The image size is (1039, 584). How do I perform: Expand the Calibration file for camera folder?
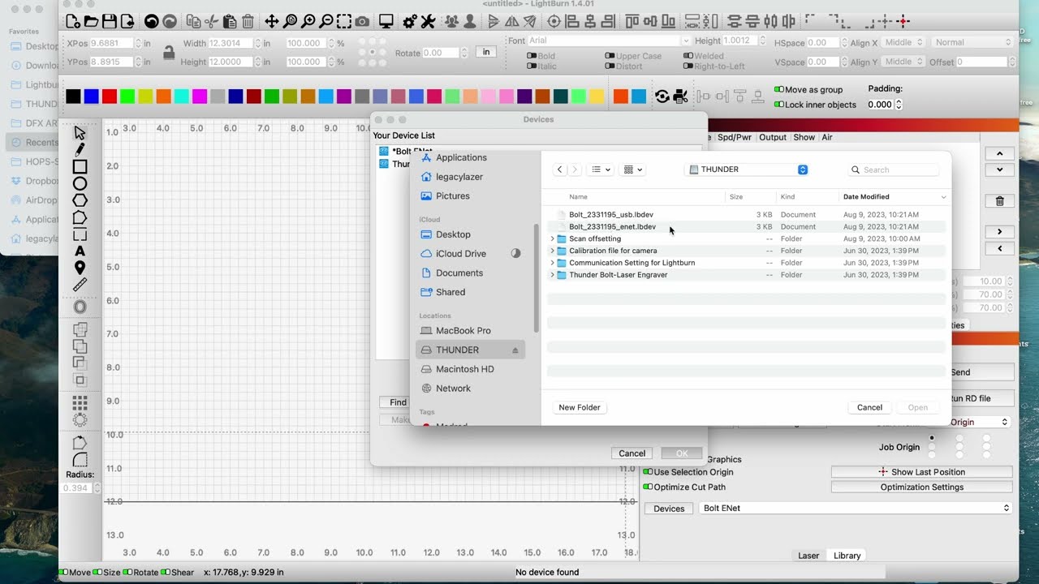coord(553,251)
